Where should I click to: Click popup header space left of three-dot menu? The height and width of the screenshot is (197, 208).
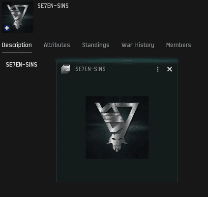click(x=130, y=69)
